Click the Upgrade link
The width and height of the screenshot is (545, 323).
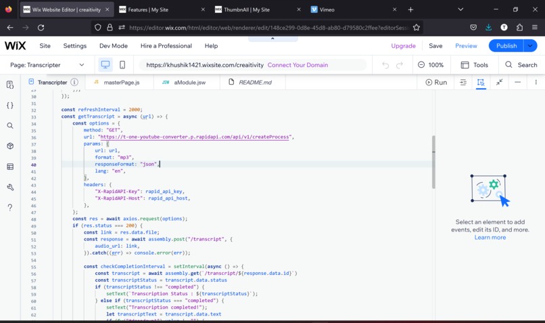403,46
